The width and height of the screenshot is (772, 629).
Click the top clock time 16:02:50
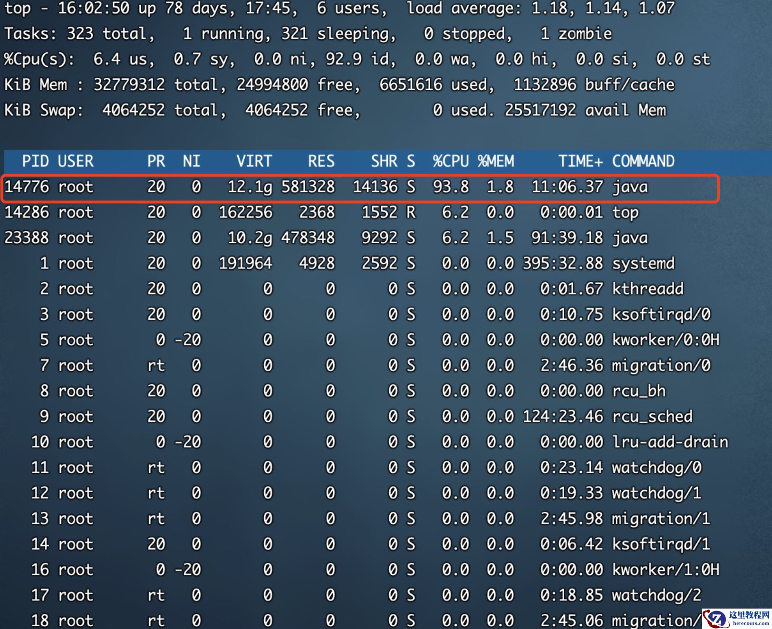click(94, 8)
